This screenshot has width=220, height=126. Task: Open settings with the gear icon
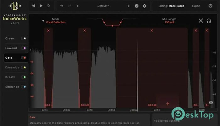pyautogui.click(x=144, y=6)
